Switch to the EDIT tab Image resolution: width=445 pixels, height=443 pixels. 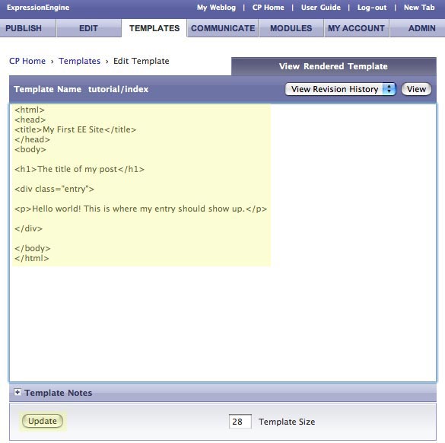coord(88,28)
